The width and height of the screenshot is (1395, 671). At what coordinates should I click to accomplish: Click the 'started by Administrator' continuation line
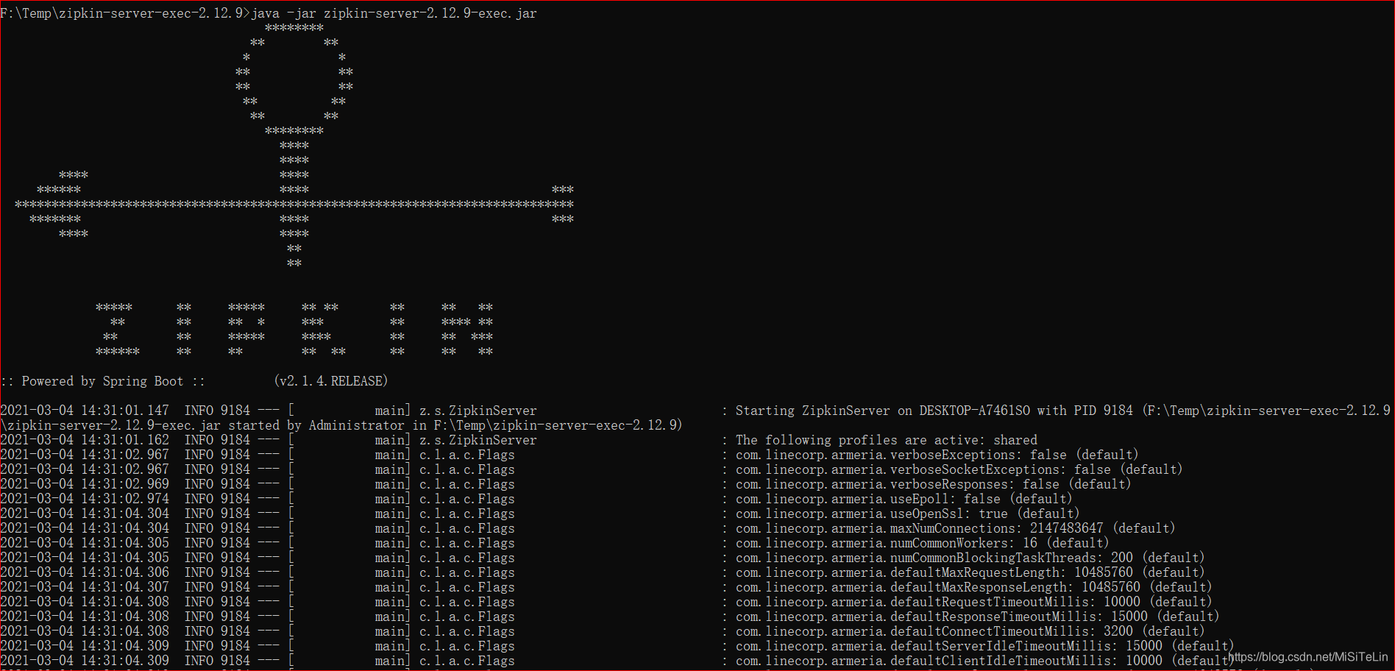point(341,425)
